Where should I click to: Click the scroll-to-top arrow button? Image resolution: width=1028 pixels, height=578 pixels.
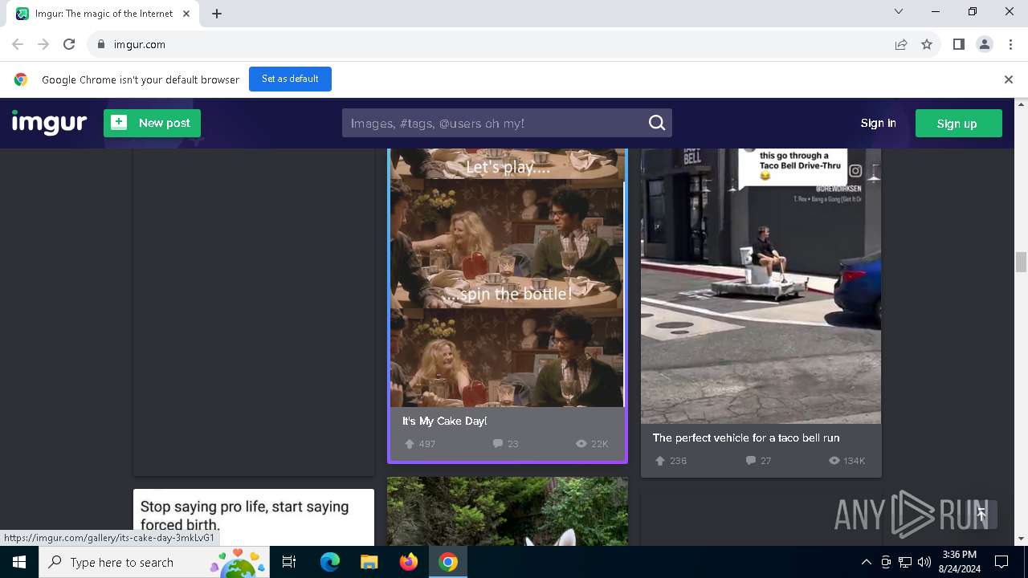pyautogui.click(x=981, y=515)
